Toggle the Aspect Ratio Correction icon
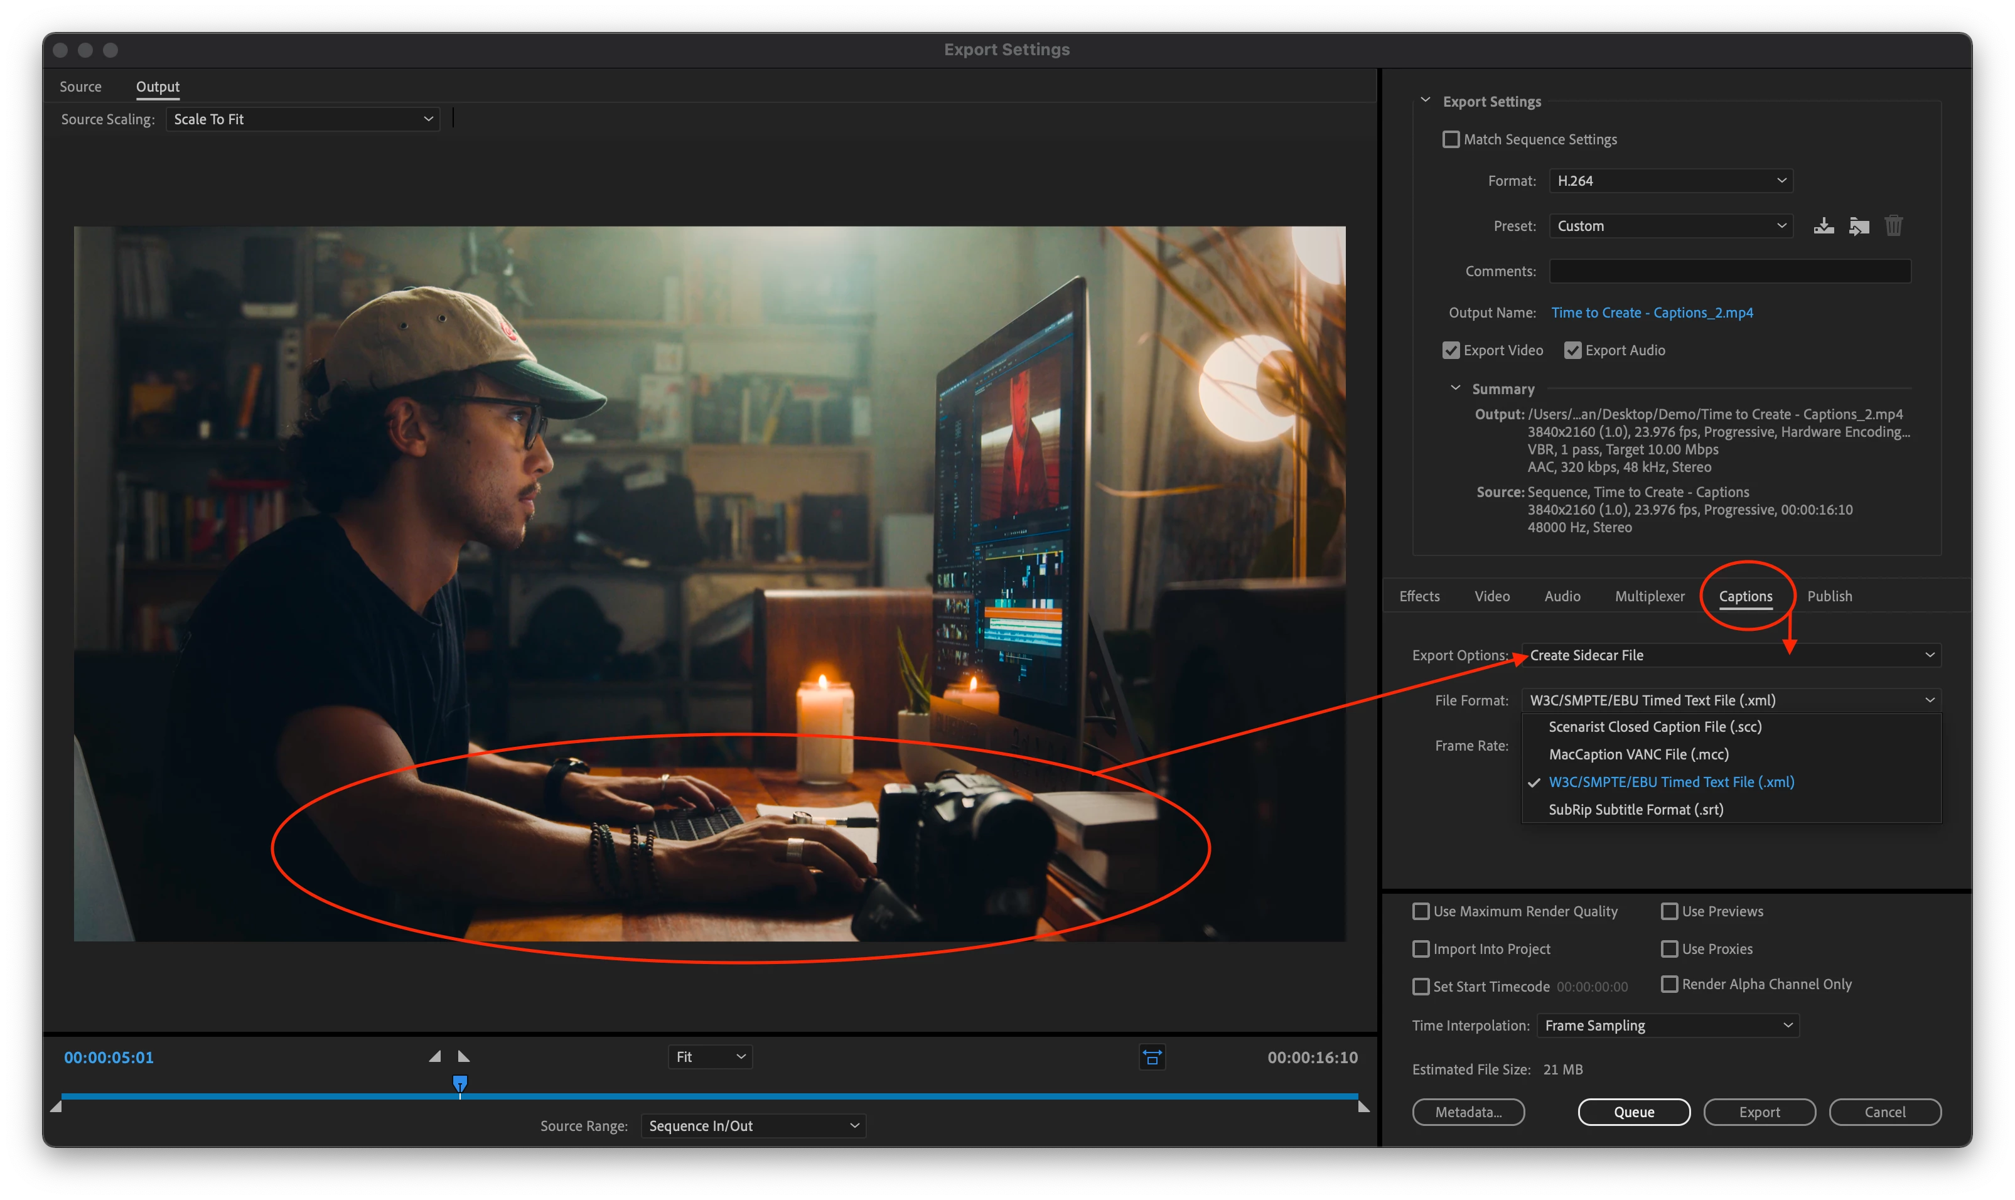Screen dimensions: 2015x1200 tap(1153, 1057)
